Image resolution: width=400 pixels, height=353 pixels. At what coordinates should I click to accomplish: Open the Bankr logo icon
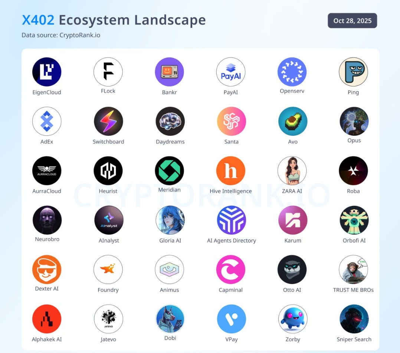(x=169, y=72)
